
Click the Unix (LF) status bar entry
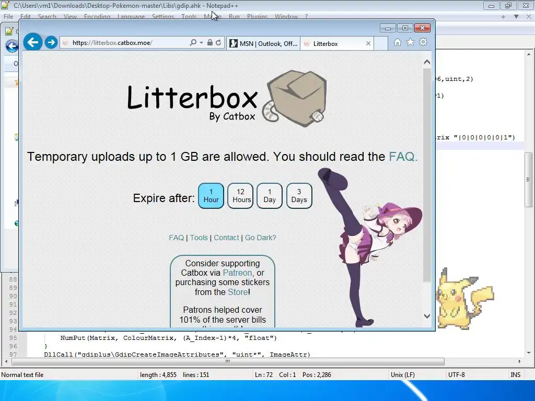point(403,375)
